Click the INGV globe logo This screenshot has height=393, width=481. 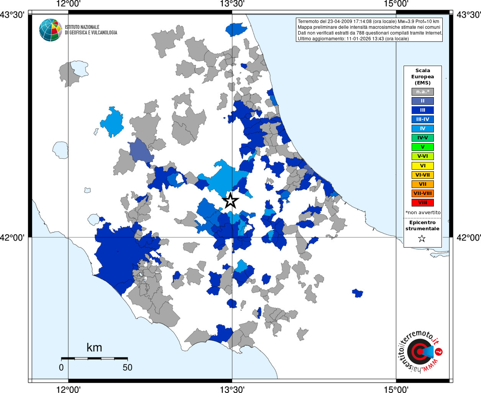[x=51, y=30]
